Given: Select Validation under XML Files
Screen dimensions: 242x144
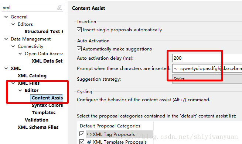Looking at the screenshot, I should point(37,120).
